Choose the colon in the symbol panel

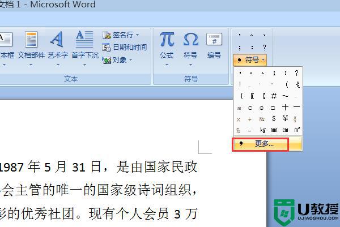point(286,73)
